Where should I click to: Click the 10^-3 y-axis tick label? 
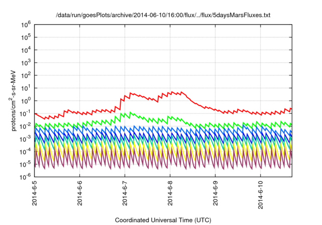click(x=26, y=139)
